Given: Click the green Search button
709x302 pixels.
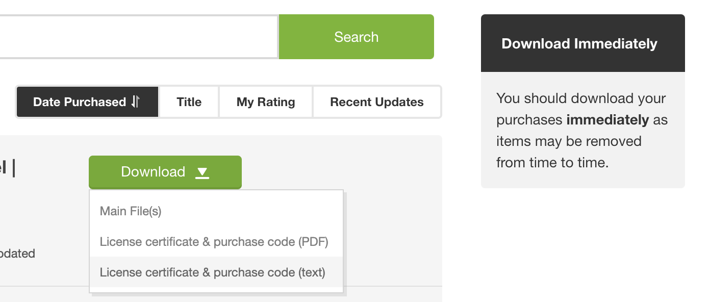Looking at the screenshot, I should (x=356, y=37).
